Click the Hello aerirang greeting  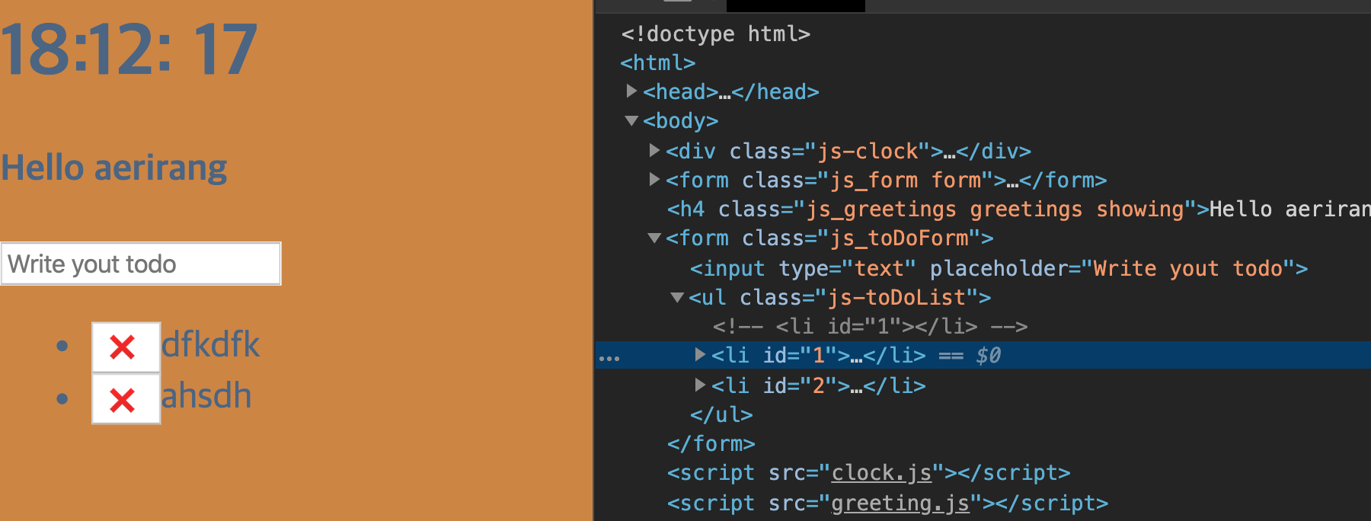click(114, 168)
